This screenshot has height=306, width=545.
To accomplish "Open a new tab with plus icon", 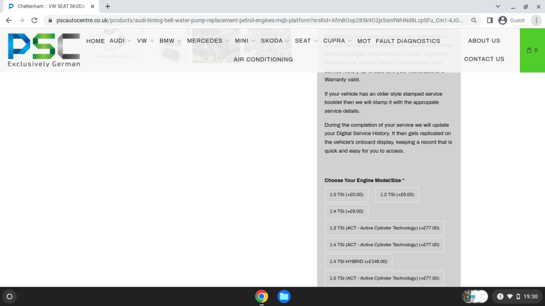I will click(108, 6).
